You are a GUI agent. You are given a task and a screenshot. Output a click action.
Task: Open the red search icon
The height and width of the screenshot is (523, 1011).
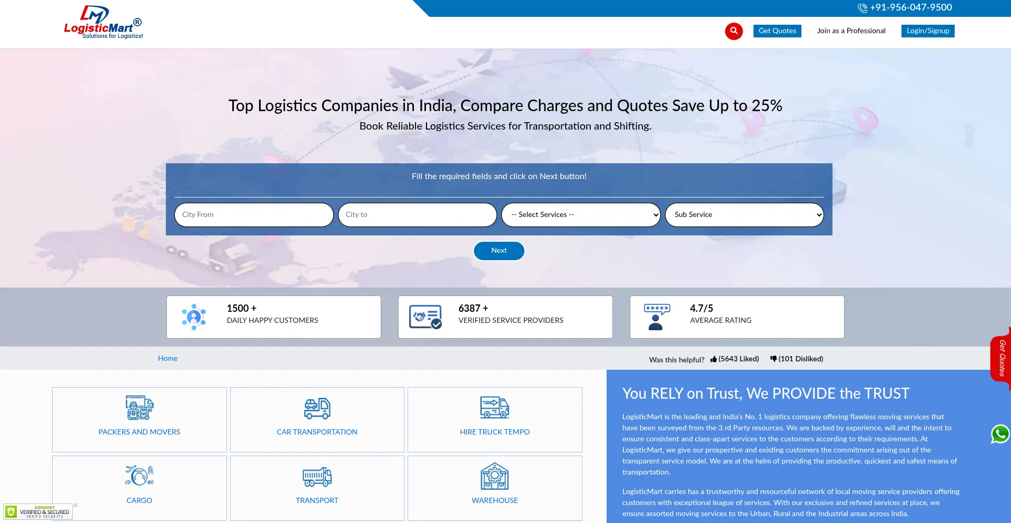(734, 31)
